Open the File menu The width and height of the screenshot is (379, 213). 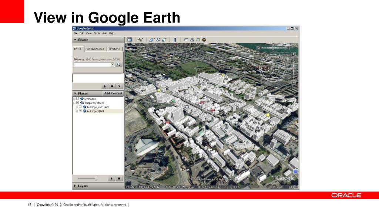(x=76, y=33)
